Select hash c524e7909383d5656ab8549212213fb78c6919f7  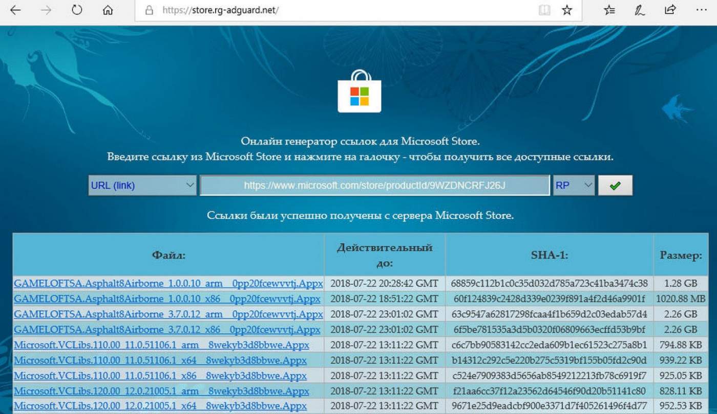pyautogui.click(x=550, y=376)
